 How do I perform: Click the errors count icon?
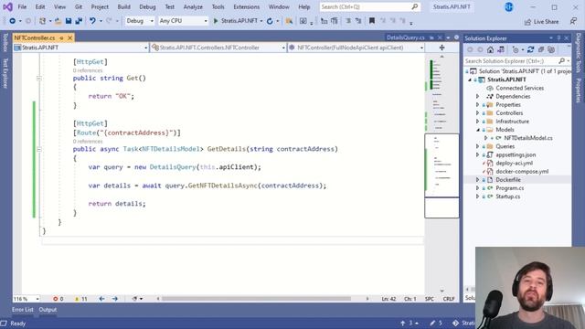click(55, 299)
